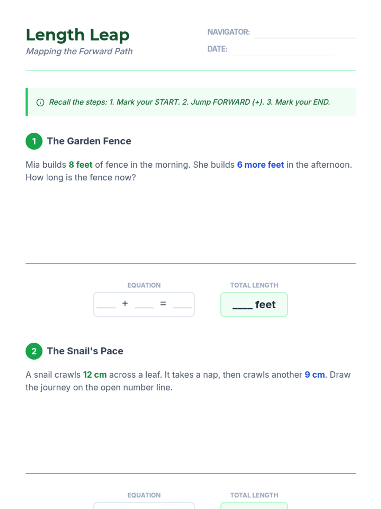Click second blank in Garden Fence equation

144,304
